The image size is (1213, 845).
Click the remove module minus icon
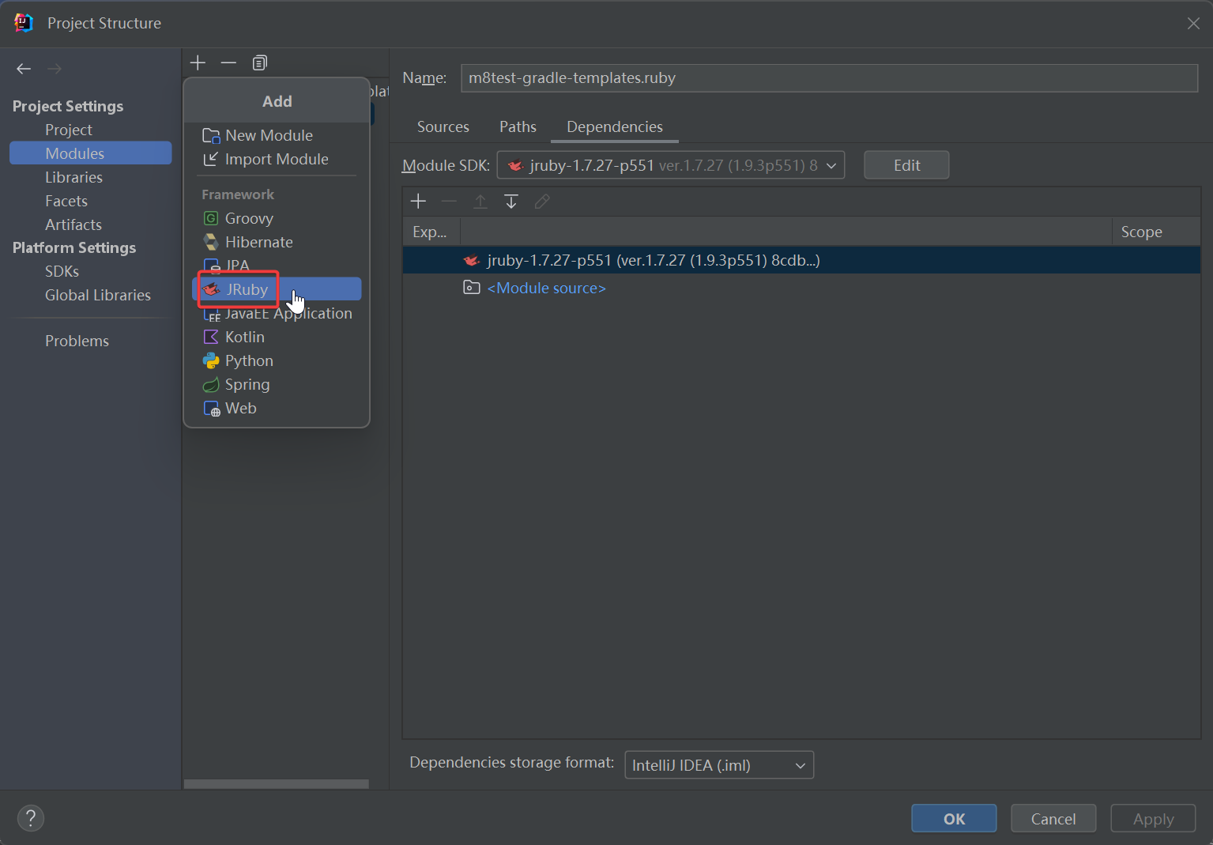tap(228, 62)
